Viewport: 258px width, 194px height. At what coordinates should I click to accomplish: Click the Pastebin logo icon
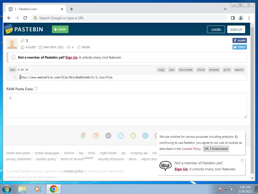(9, 29)
